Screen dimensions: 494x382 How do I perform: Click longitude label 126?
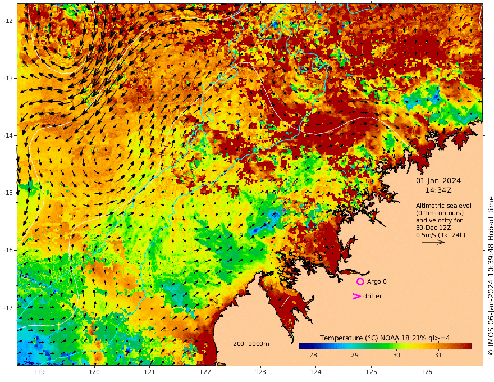pyautogui.click(x=427, y=372)
